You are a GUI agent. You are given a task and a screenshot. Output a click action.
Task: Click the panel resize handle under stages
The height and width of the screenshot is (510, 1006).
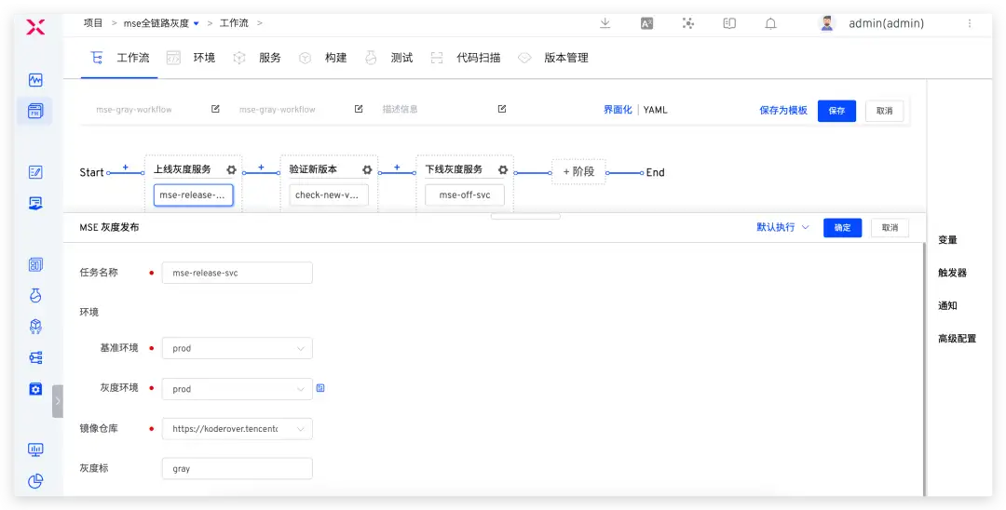coord(525,216)
